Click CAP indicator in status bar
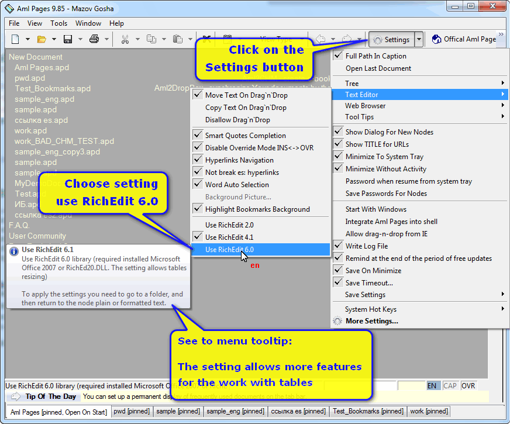 pyautogui.click(x=450, y=386)
